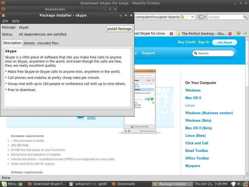Open the Mac OS X (Beta) link
Viewport: 249px width, 187px height.
[199, 128]
